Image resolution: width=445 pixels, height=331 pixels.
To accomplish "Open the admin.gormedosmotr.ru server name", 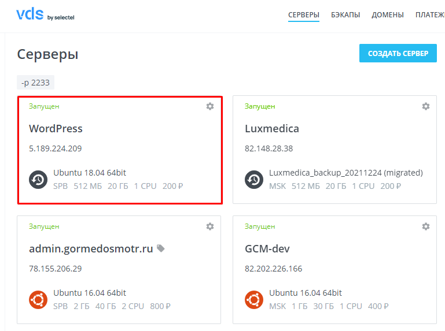I will tap(91, 249).
